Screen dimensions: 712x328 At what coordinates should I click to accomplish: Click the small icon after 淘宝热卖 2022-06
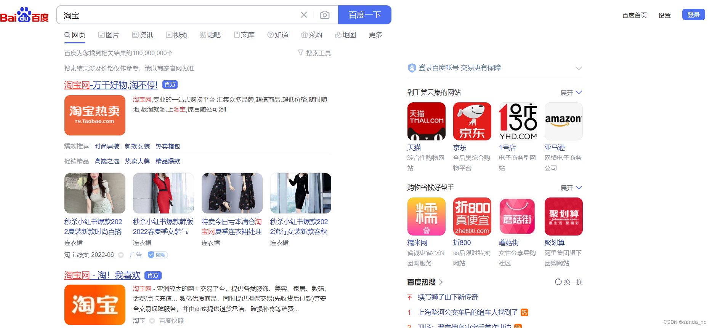click(121, 255)
